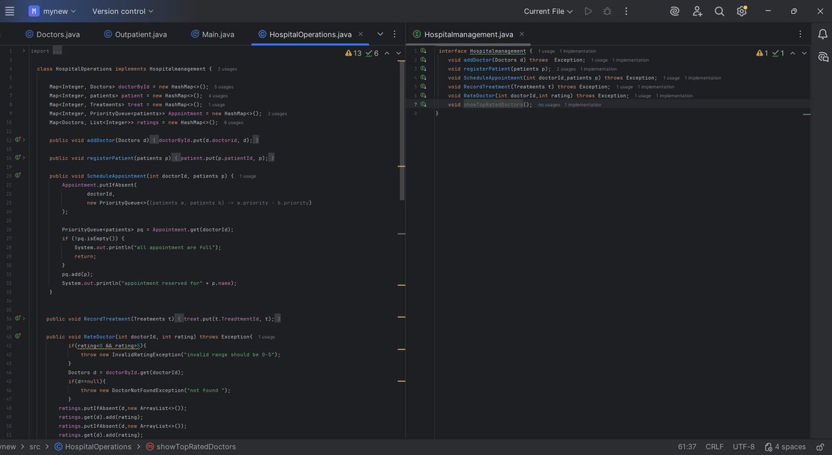832x455 pixels.
Task: Open the Version control dropdown
Action: [123, 11]
